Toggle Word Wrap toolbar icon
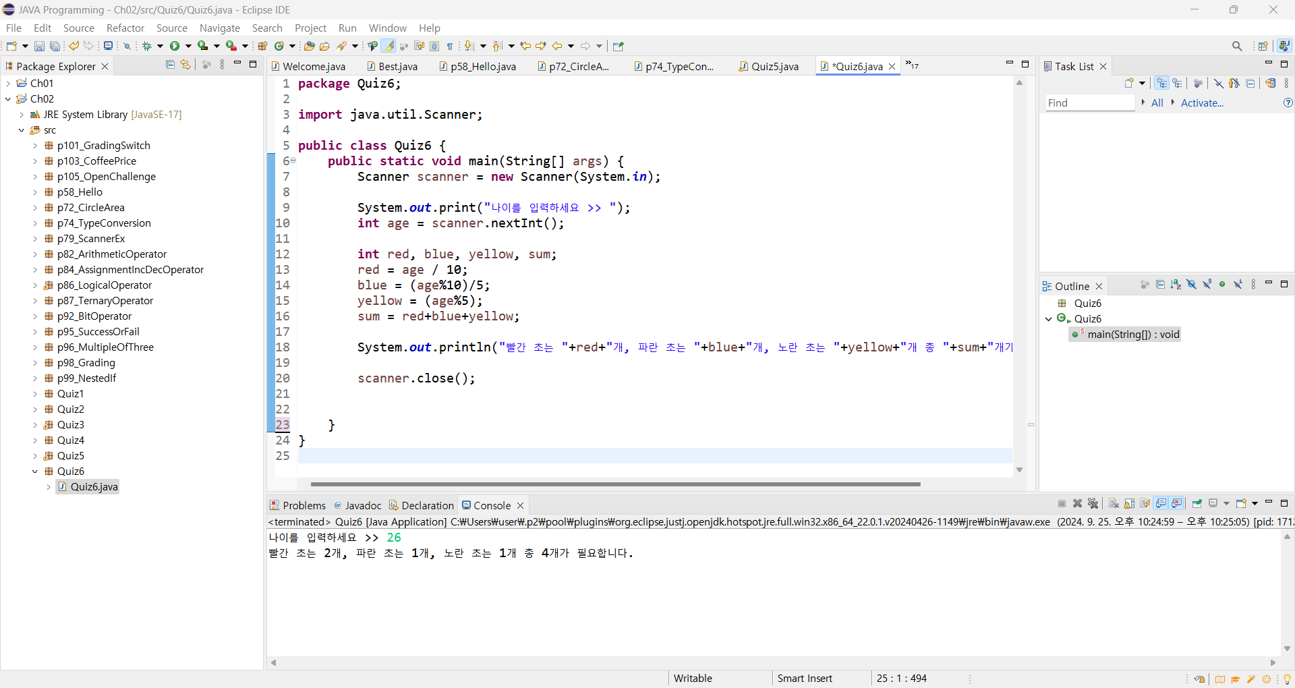 [419, 46]
